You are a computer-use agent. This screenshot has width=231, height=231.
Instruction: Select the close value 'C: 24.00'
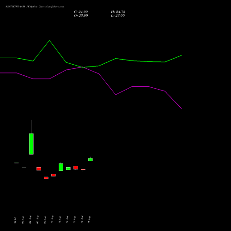pyautogui.click(x=81, y=12)
